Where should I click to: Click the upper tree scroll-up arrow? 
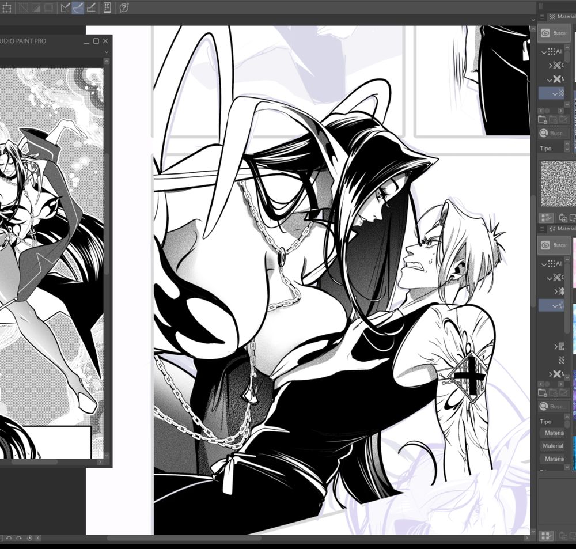pyautogui.click(x=567, y=47)
